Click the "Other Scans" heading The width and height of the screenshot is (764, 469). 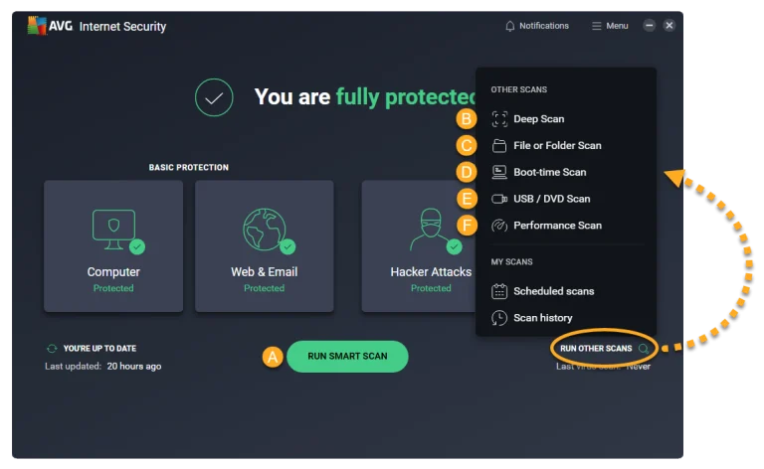point(519,89)
